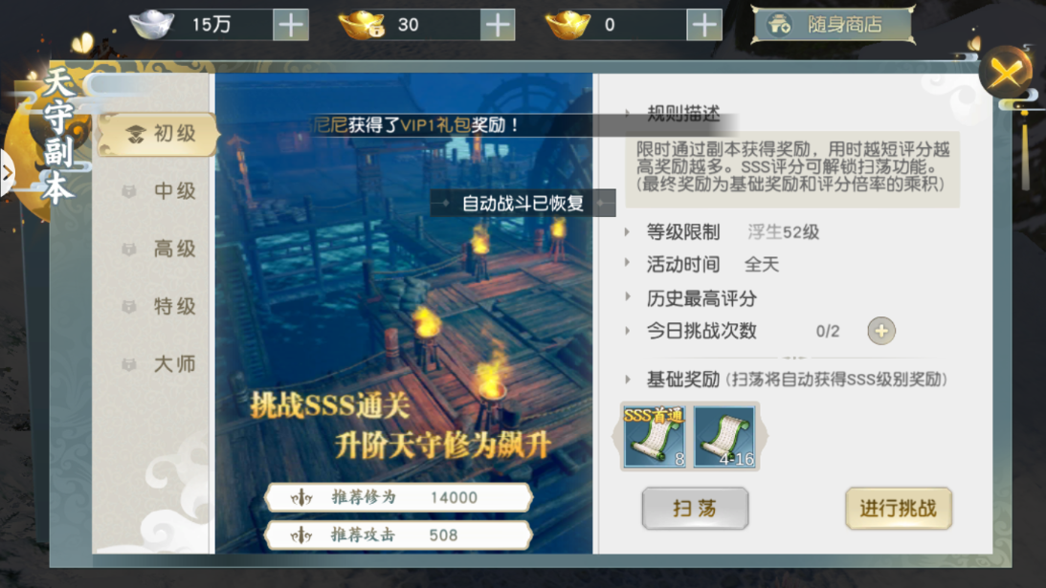This screenshot has height=588, width=1046.
Task: Switch to the 特级 difficulty tab
Action: tap(159, 306)
